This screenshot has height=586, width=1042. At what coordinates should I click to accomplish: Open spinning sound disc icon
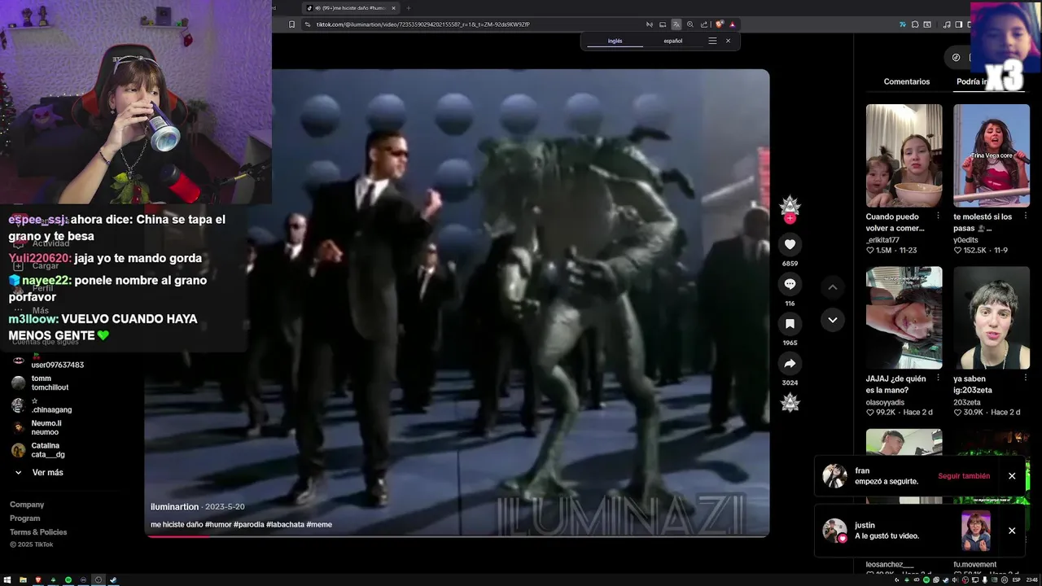pos(790,403)
